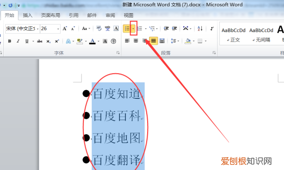Viewport: 284px width, 170px height.
Task: Clear all text formatting
Action: click(99, 28)
